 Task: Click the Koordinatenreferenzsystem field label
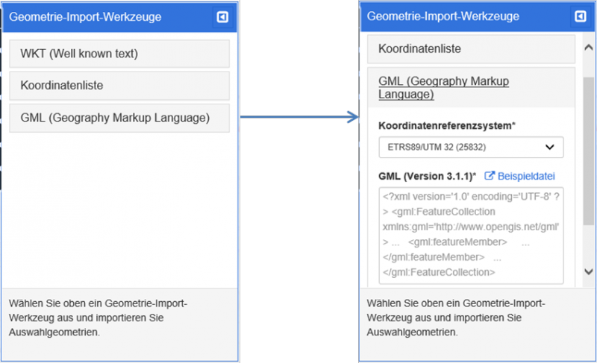click(x=447, y=126)
